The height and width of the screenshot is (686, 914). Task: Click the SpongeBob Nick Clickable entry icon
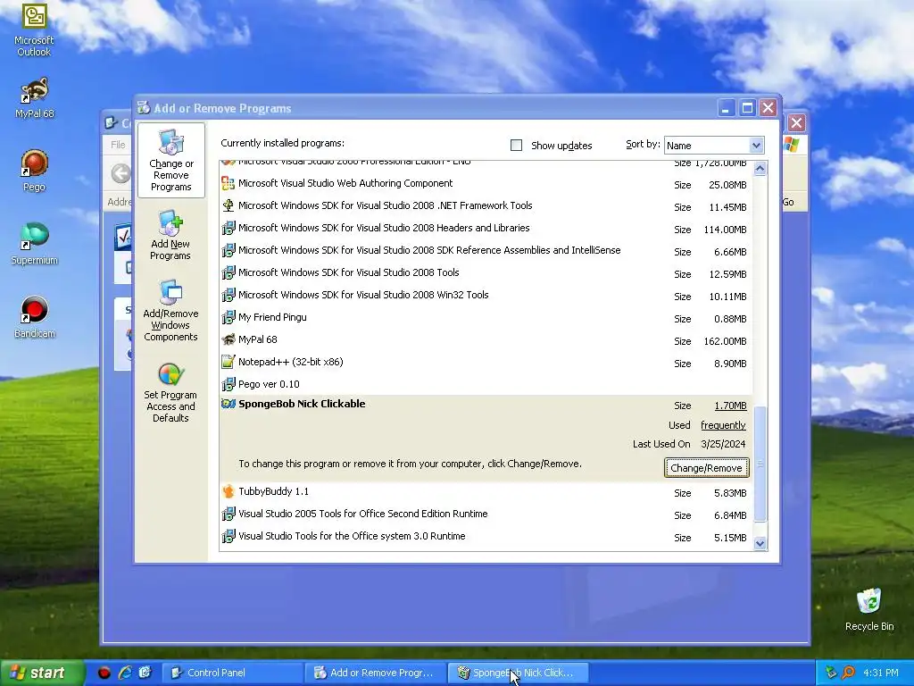pyautogui.click(x=228, y=405)
